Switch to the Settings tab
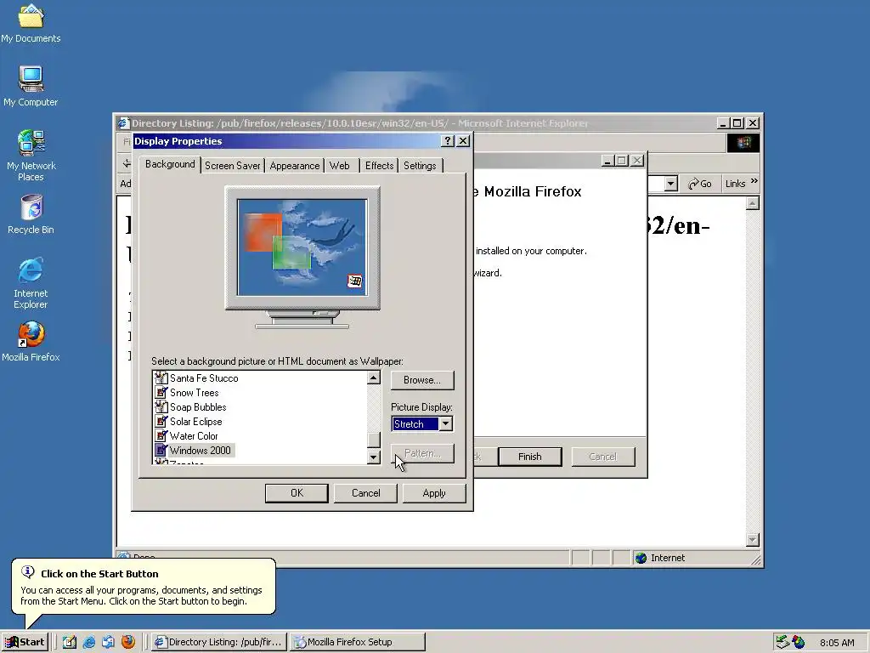The image size is (870, 653). (x=420, y=166)
